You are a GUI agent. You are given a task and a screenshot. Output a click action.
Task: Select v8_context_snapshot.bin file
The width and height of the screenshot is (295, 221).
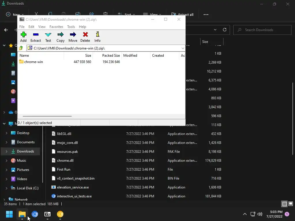76,178
